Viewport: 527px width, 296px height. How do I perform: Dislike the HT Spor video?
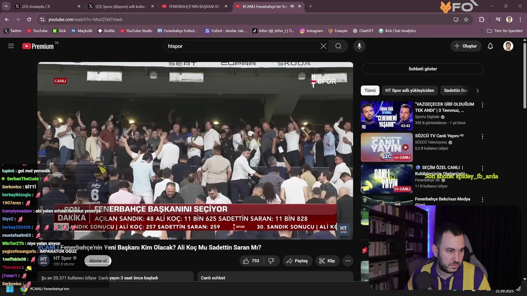pyautogui.click(x=271, y=261)
